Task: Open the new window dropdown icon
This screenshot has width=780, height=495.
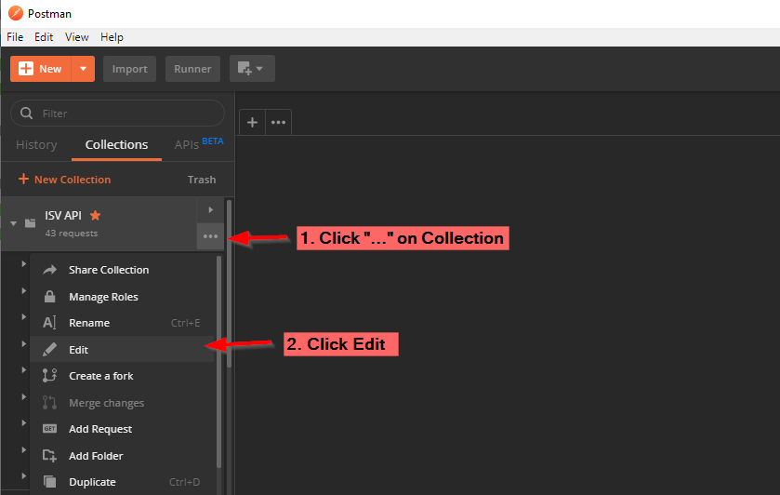Action: tap(252, 69)
